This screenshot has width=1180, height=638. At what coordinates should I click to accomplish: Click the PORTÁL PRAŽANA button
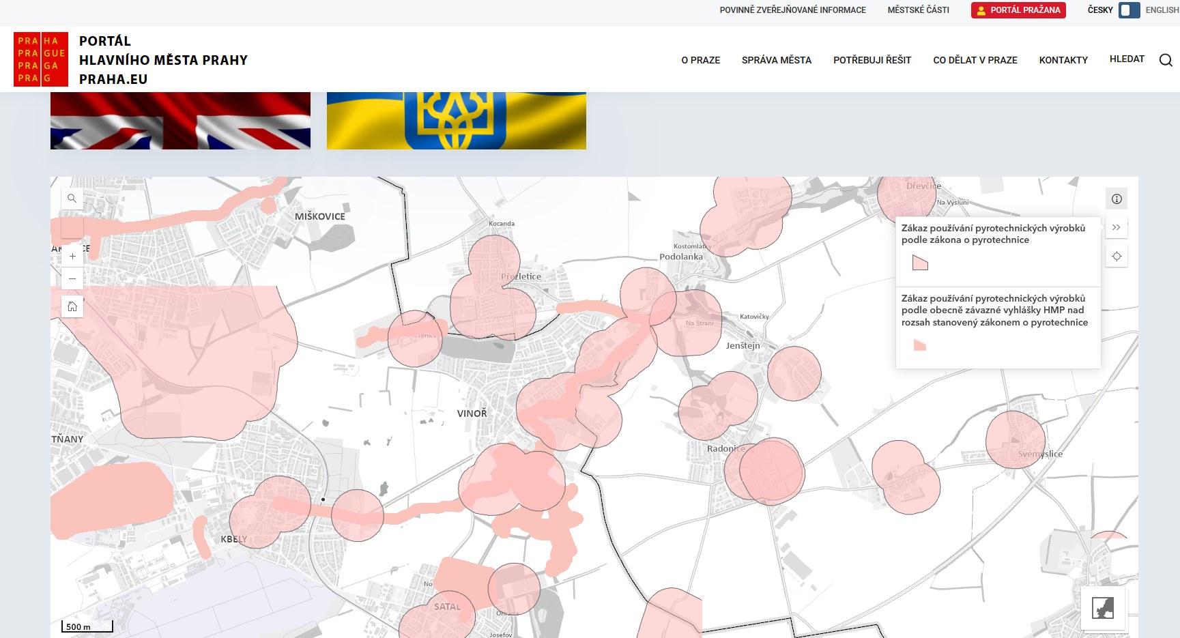(1018, 10)
